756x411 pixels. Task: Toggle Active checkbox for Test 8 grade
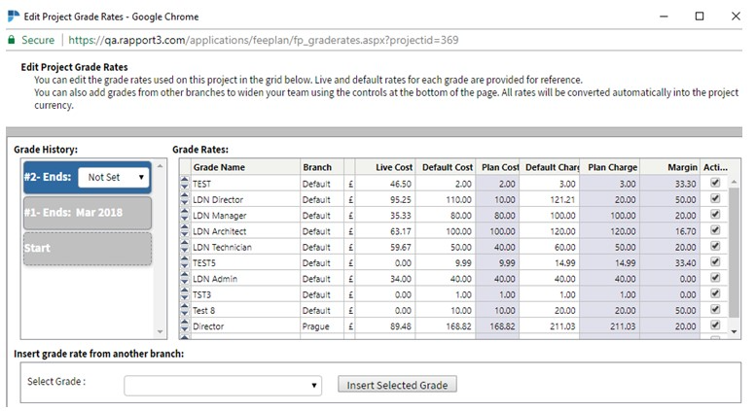click(x=715, y=309)
